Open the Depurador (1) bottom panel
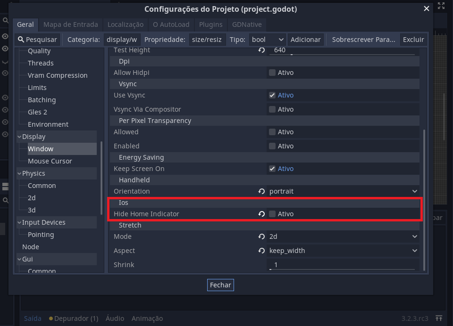Viewport: 453px width, 326px height. [74, 318]
